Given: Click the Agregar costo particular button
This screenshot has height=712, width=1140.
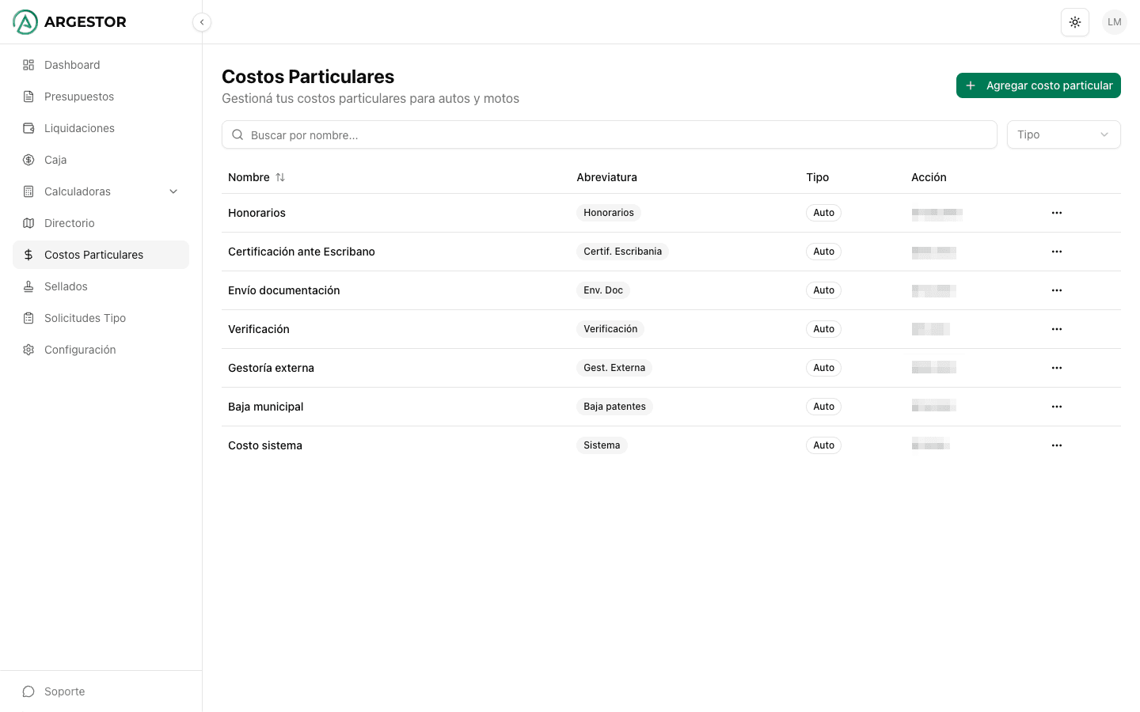Looking at the screenshot, I should point(1038,85).
